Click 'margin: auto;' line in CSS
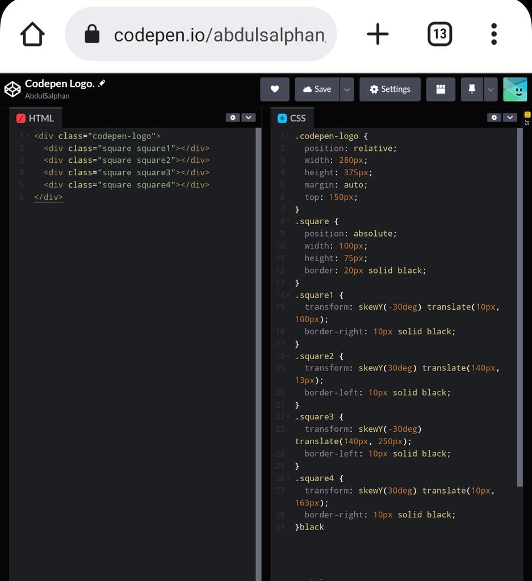The image size is (532, 581). click(336, 184)
